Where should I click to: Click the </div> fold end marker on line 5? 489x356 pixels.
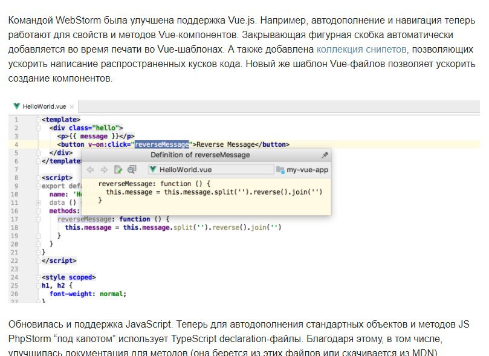coord(38,153)
